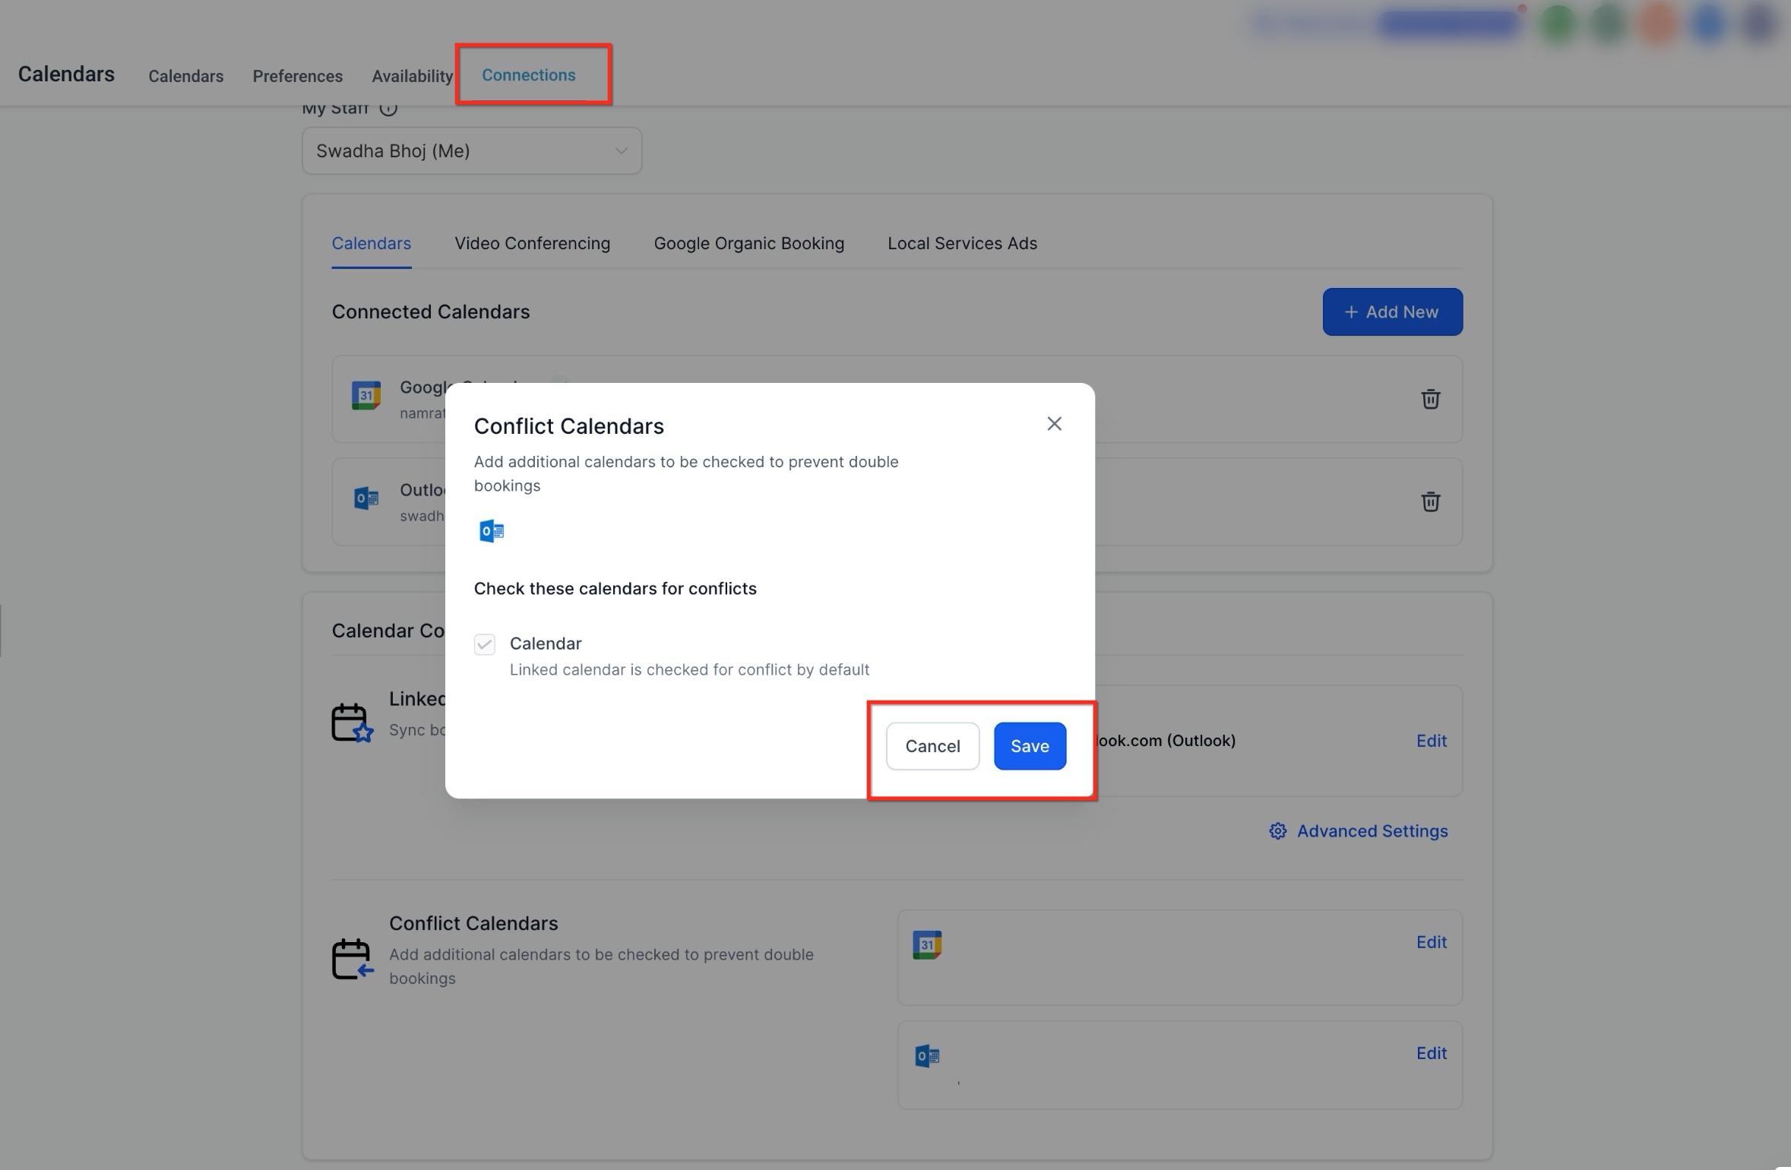Toggle the Calendar conflict checkbox
The height and width of the screenshot is (1170, 1791).
[x=484, y=644]
